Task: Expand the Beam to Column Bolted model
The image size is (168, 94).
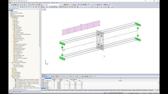Action: tap(10, 13)
